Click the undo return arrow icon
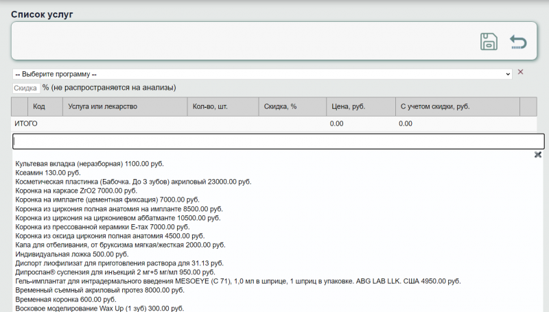Screen dimensions: 549x312 (x=518, y=43)
